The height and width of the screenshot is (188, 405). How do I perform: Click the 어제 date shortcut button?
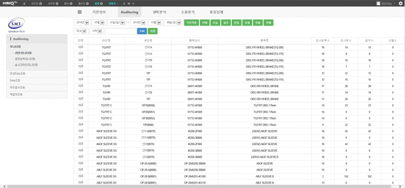[205, 23]
